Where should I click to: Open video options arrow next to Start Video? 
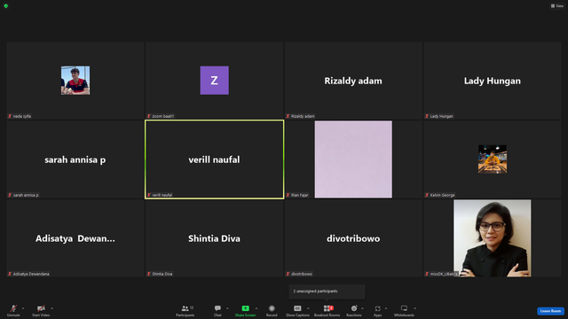(x=52, y=308)
